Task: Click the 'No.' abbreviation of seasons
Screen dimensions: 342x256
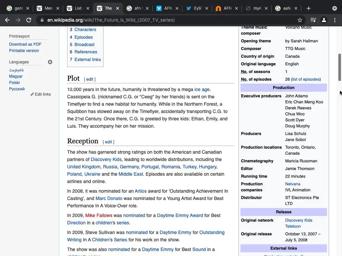Action: 244,72
